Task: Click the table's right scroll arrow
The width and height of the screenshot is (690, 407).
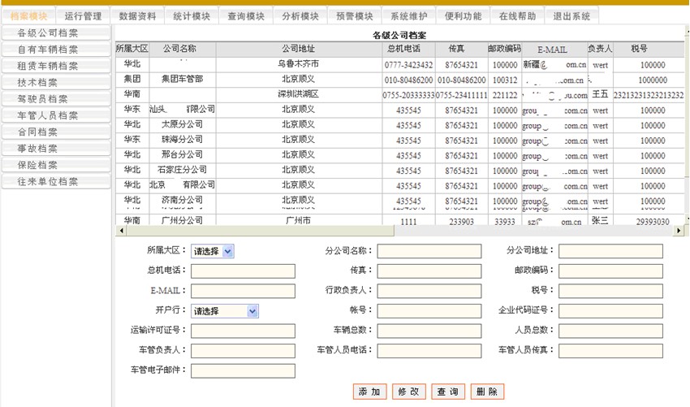Action: coord(679,231)
